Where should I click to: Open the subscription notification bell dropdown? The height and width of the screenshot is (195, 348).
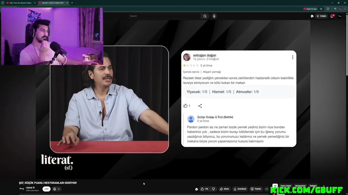pyautogui.click(x=57, y=189)
